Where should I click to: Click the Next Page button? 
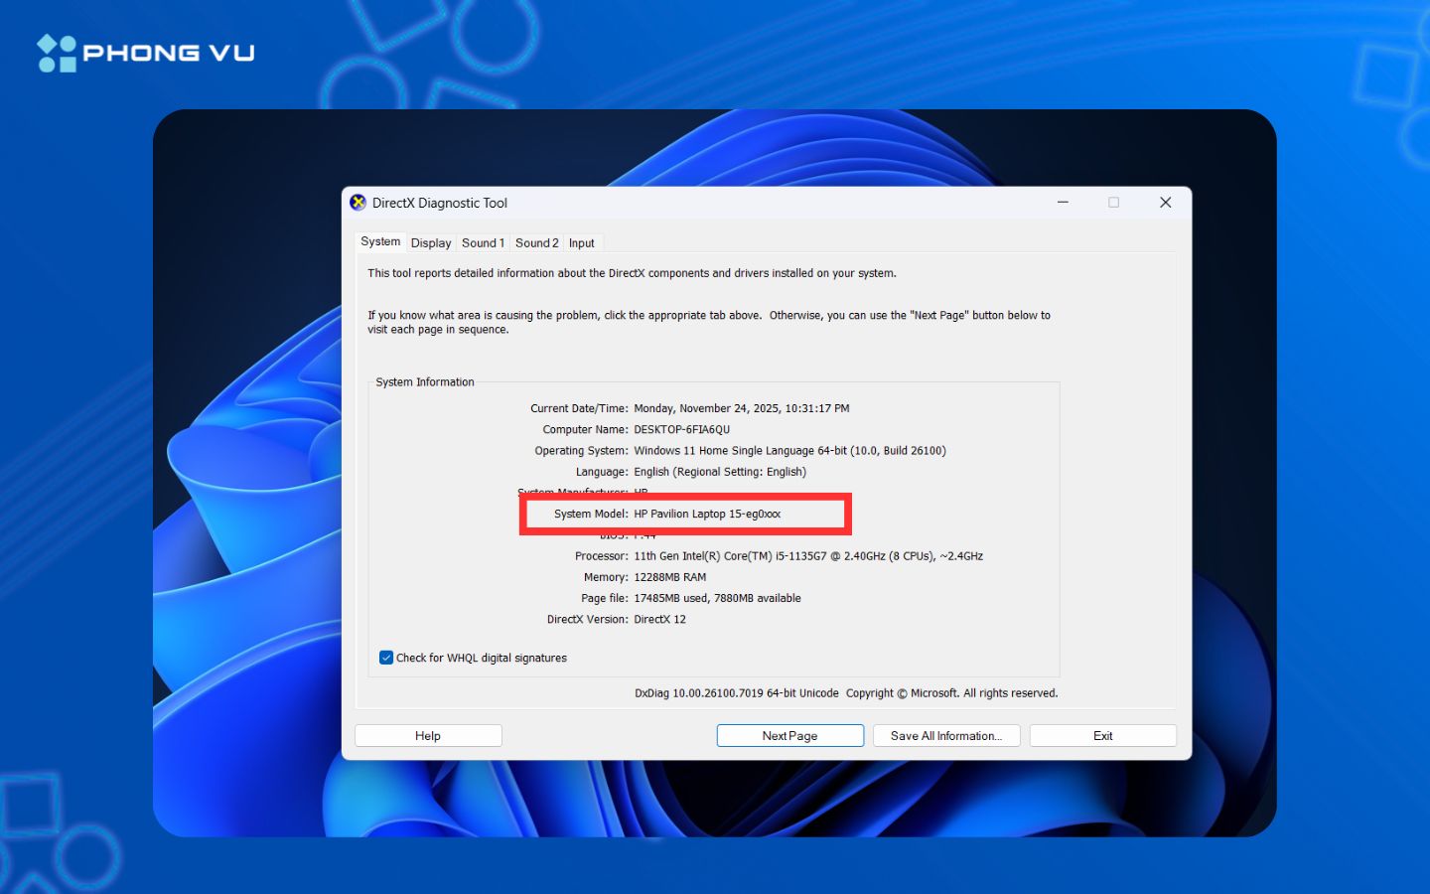pyautogui.click(x=789, y=736)
